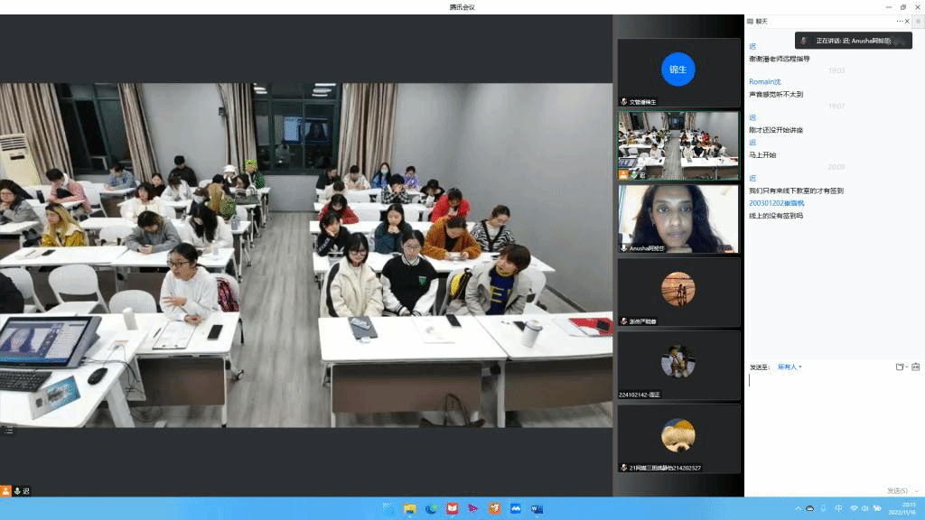Close the chat side panel
Screen dimensions: 925x520
[x=907, y=21]
